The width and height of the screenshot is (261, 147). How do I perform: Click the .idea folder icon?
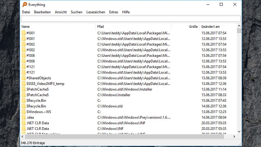tap(24, 117)
